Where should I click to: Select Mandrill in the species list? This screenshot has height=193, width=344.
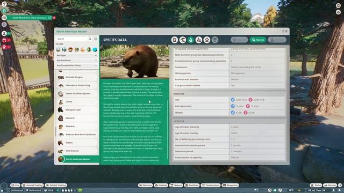(x=77, y=118)
